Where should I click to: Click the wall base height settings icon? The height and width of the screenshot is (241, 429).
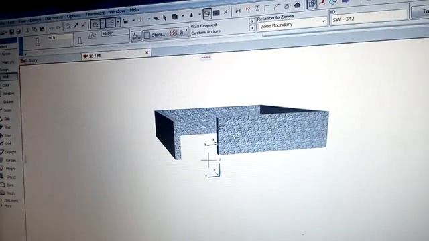coord(80,41)
